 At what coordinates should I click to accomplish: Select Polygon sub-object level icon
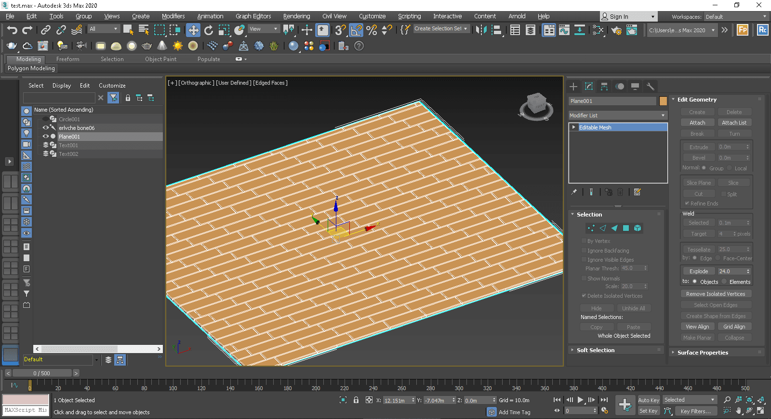626,228
